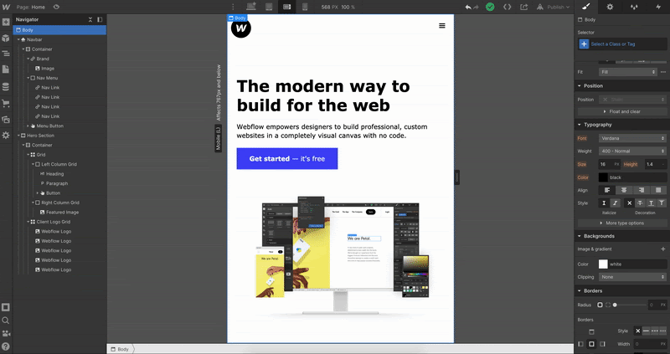This screenshot has height=354, width=670.
Task: Toggle preview eye icon next to page name
Action: [56, 7]
